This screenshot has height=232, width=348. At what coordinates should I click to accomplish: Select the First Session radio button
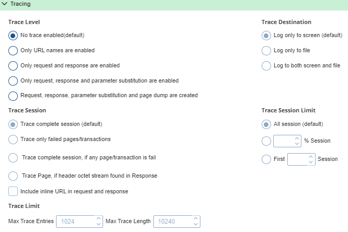[266, 159]
